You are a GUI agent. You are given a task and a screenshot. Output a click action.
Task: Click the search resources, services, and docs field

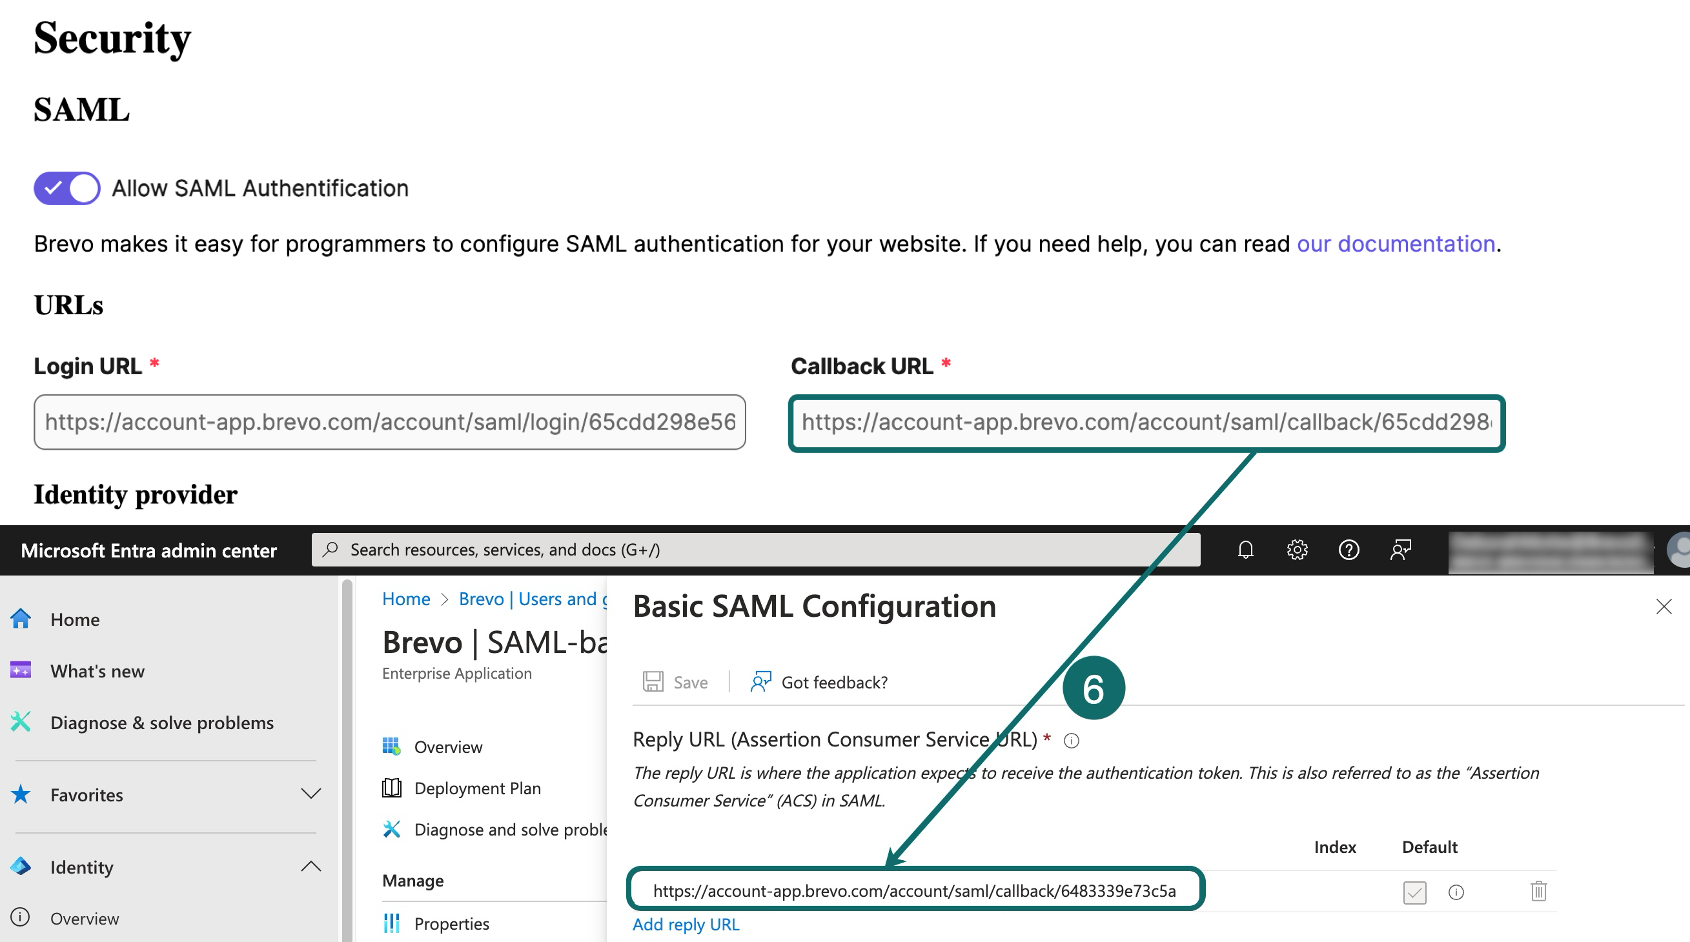coord(755,549)
